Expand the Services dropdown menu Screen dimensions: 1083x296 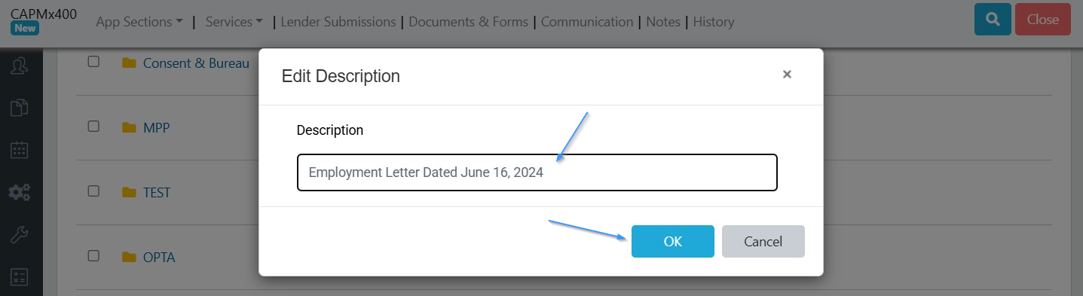[x=234, y=22]
